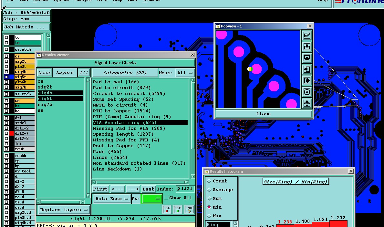Select the Min histogram option
384x227 pixels.
pos(209,207)
